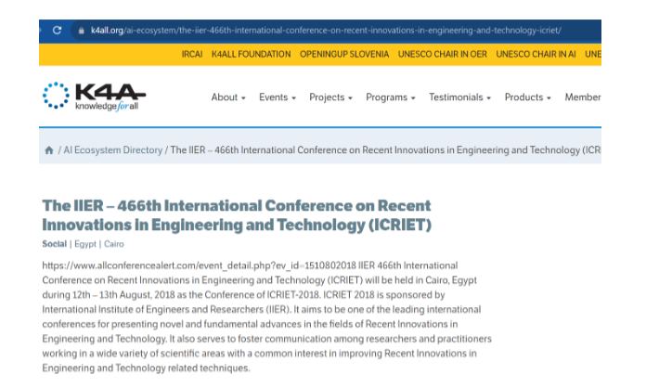Click the padlock icon in the address bar
646x388 pixels.
click(81, 31)
